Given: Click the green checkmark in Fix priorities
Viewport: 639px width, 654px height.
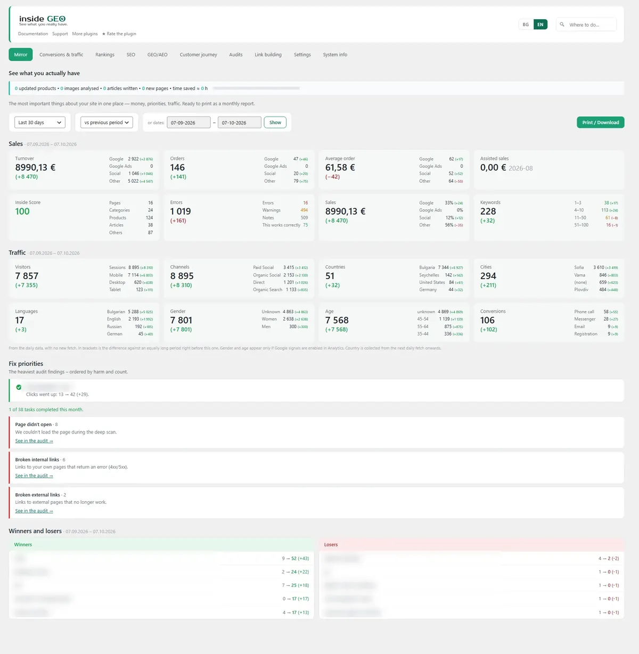Looking at the screenshot, I should pyautogui.click(x=19, y=387).
